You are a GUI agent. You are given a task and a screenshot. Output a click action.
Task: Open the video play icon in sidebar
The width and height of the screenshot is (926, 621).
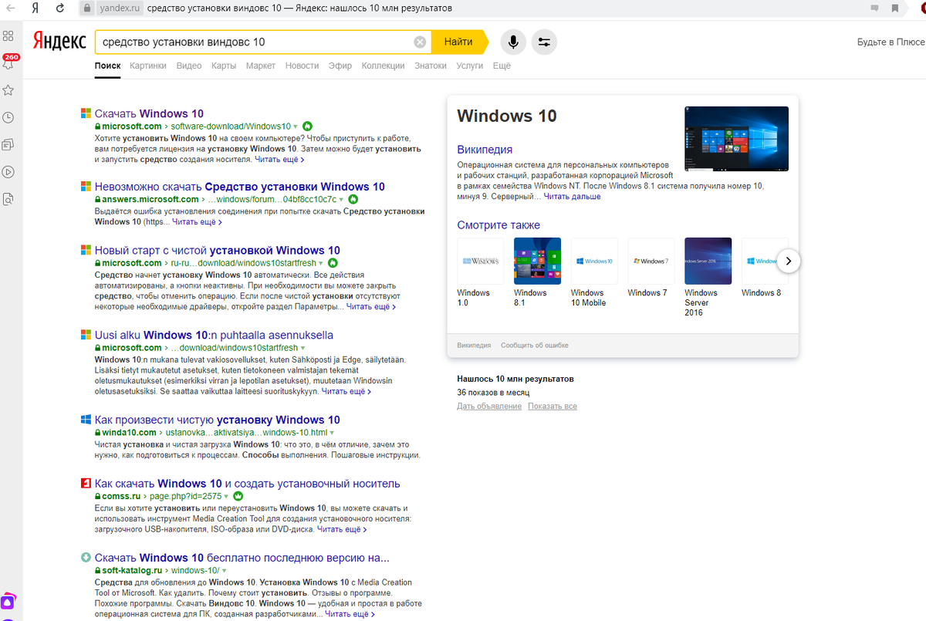[x=8, y=171]
